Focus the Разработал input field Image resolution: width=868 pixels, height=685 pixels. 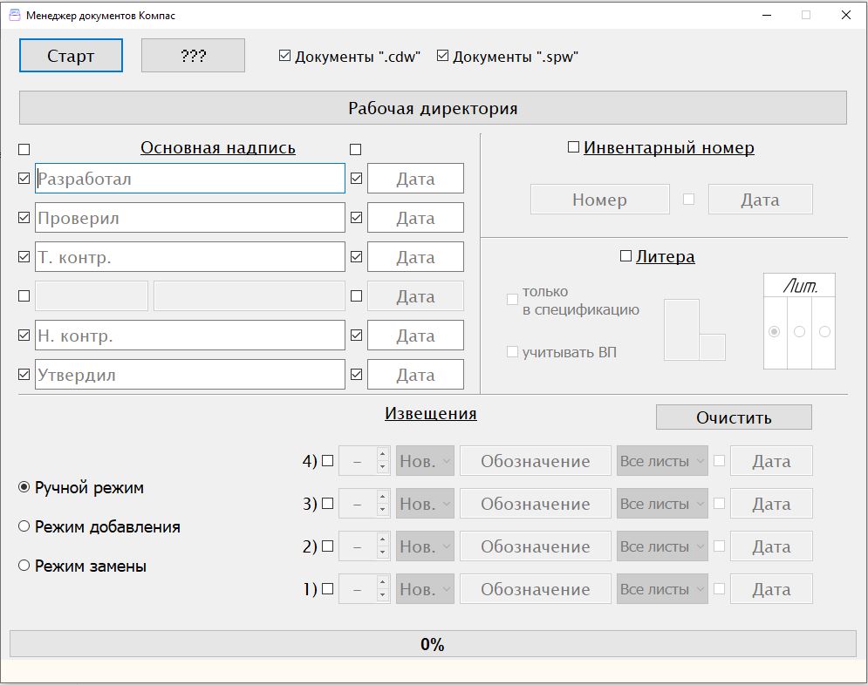tap(190, 178)
